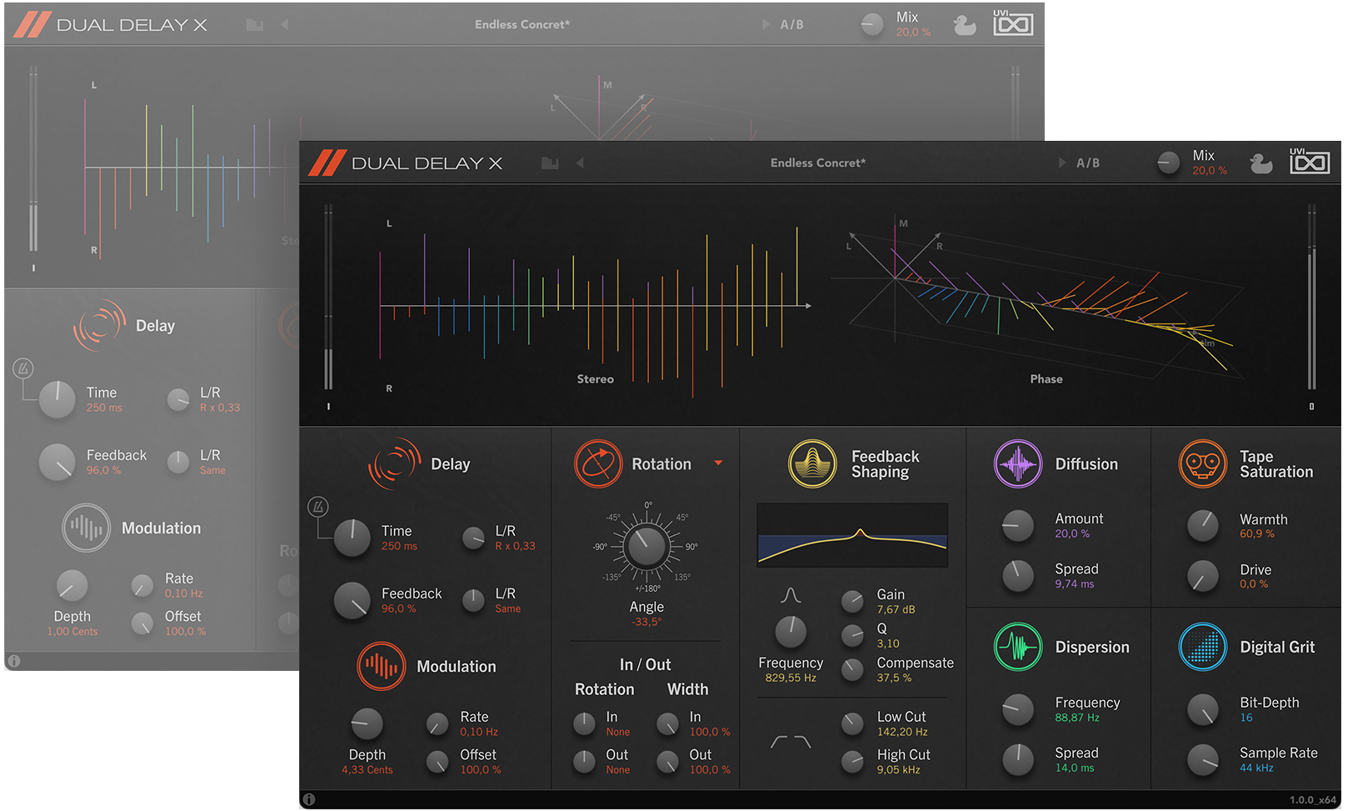Toggle the Delay section icon in front window
1348x811 pixels.
pos(394,463)
